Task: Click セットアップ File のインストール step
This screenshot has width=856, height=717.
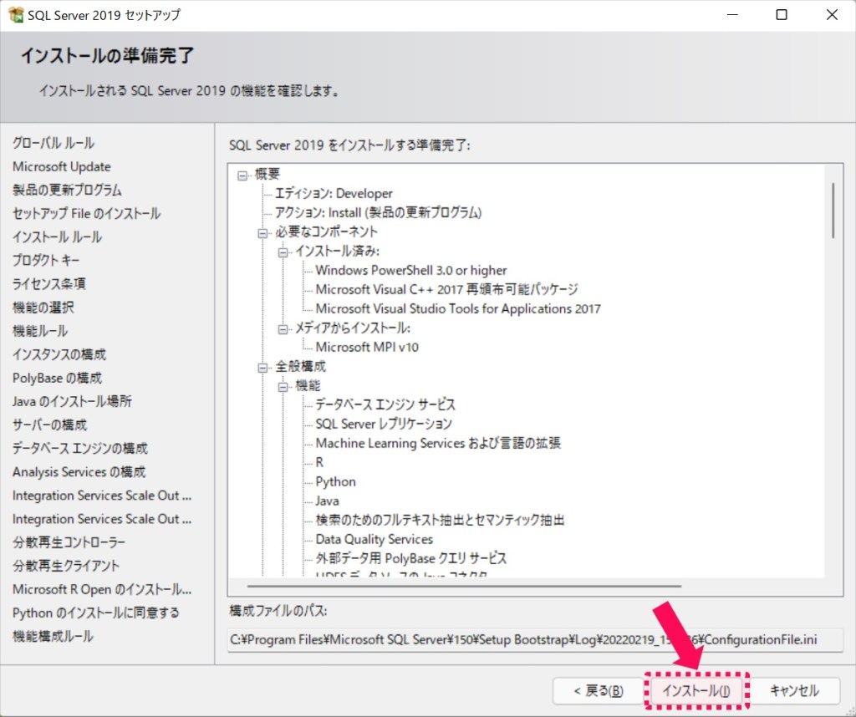Action: (86, 213)
